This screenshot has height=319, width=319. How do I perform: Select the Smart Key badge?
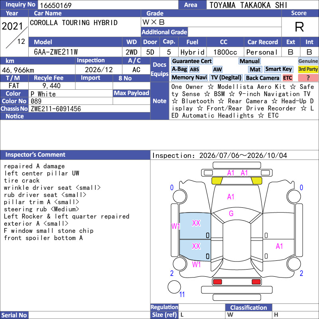coord(278,69)
